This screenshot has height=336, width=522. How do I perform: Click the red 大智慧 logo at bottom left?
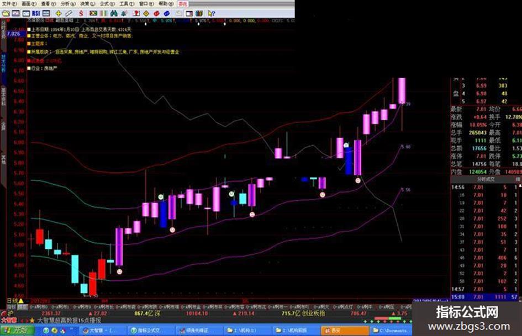tap(9, 321)
